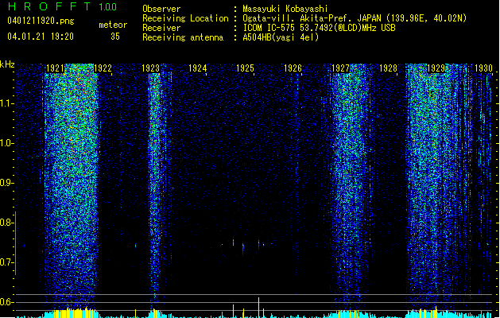Click the 1926 time marker
Screen dimensions: 500x318
[293, 68]
